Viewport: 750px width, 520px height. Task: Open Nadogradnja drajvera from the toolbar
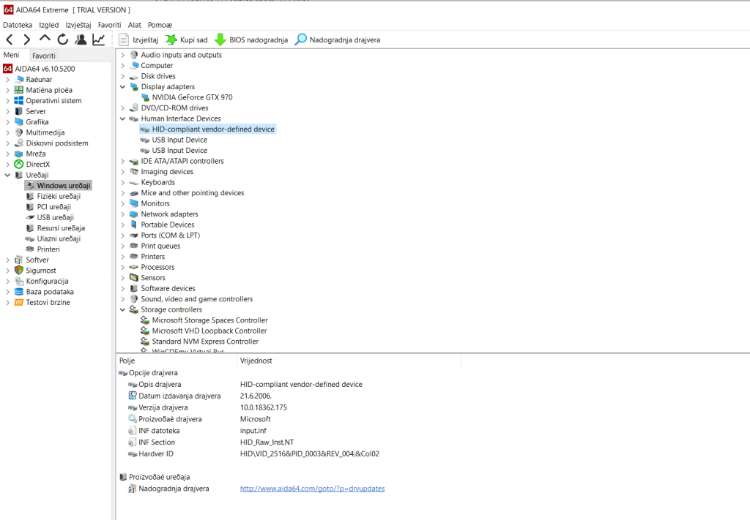coord(338,39)
